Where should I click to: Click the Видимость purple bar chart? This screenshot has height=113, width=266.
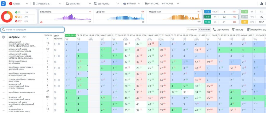pos(73,17)
